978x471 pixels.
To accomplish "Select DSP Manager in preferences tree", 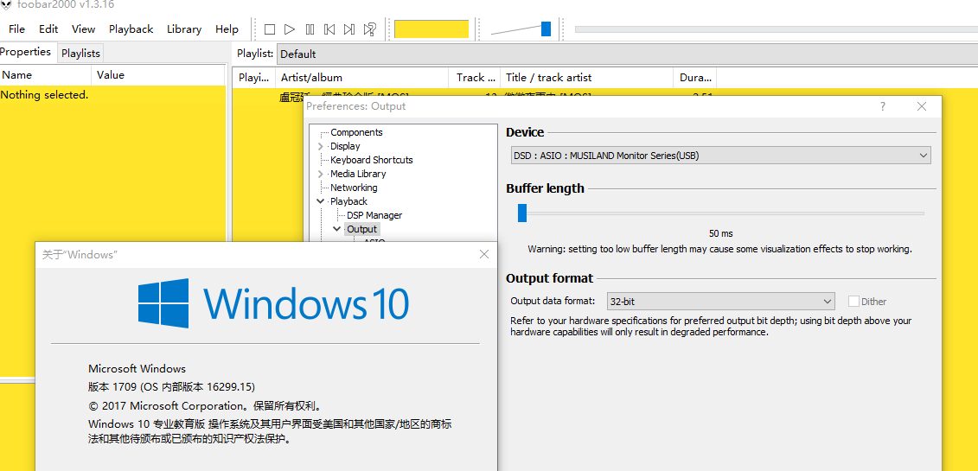I will click(374, 215).
